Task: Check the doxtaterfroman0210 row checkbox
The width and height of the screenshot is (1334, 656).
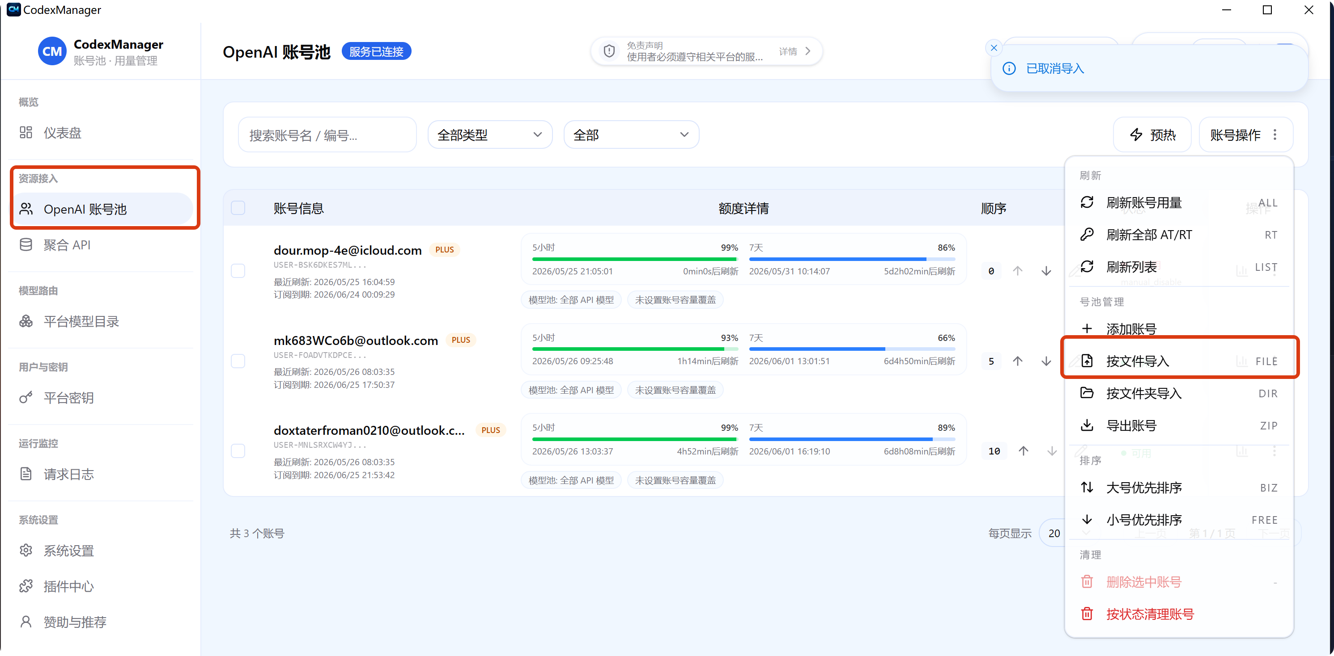Action: (238, 450)
